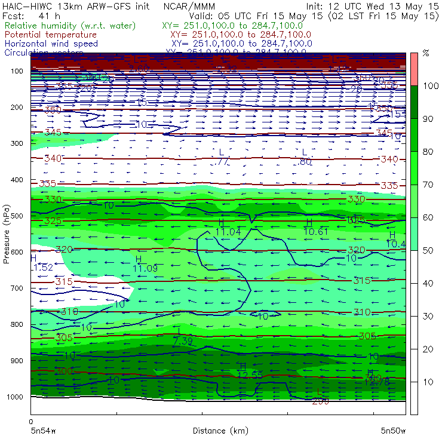The height and width of the screenshot is (442, 442).
Task: Click the "Distance (km)" axis label
Action: point(220,431)
